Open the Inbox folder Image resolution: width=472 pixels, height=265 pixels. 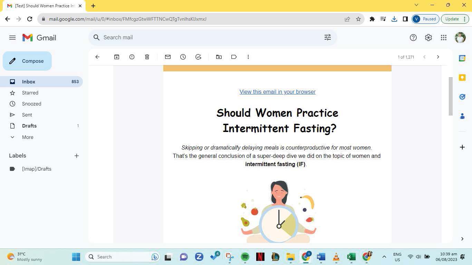click(x=41, y=82)
